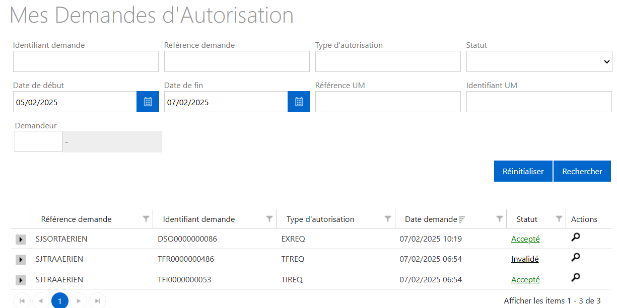Open the Invalidé status link

coord(525,259)
